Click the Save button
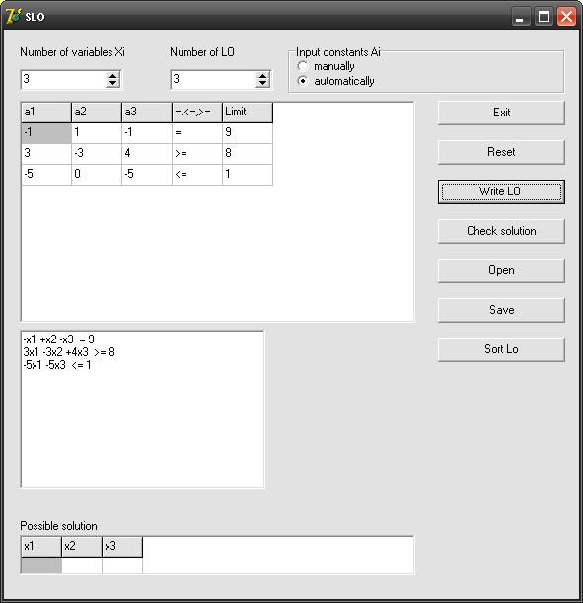Viewport: 583px width, 603px height. tap(501, 310)
